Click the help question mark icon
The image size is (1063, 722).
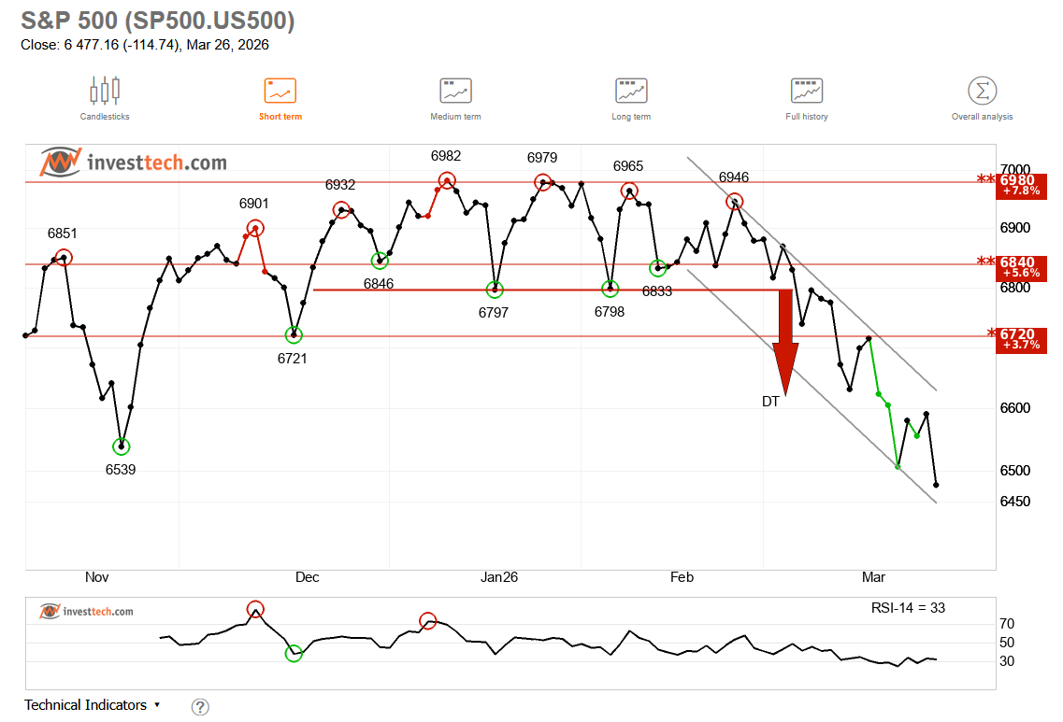pos(199,707)
